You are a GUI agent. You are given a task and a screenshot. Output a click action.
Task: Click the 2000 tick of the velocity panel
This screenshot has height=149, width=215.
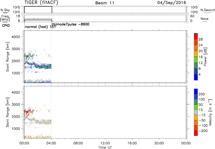[16, 116]
